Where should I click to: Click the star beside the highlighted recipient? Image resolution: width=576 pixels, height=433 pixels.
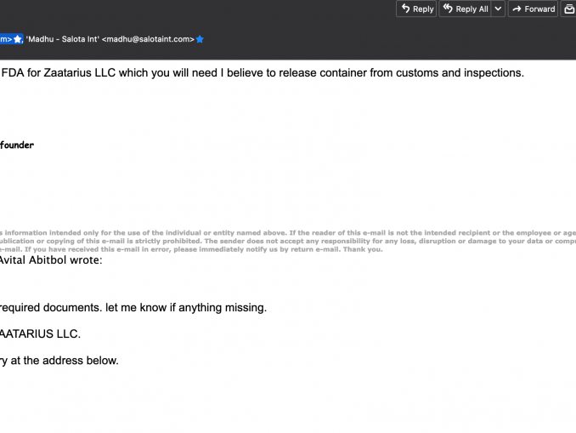(x=17, y=39)
